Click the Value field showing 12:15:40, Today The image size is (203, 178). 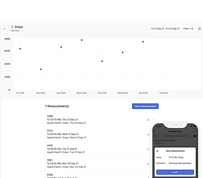pyautogui.click(x=175, y=157)
